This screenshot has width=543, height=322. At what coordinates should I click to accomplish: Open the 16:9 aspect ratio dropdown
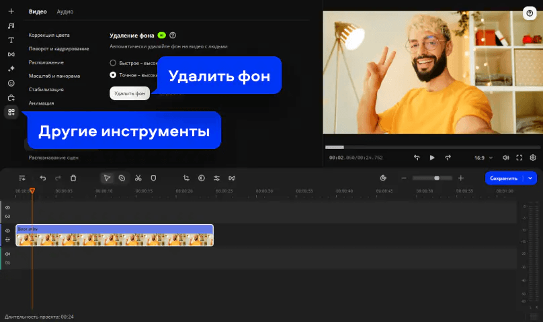[x=483, y=158]
